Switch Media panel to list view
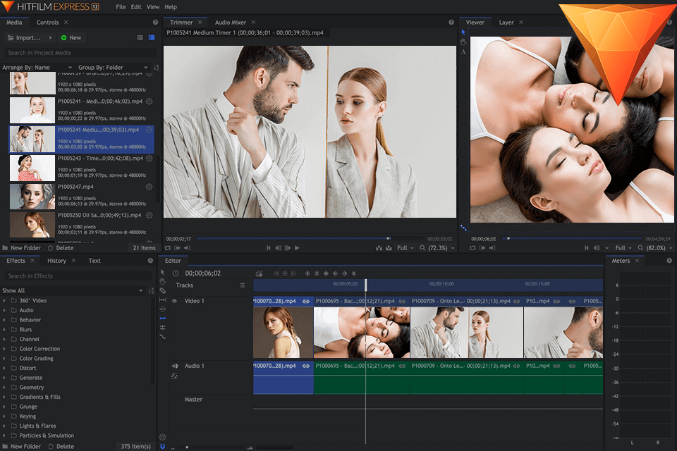Viewport: 677px width, 451px height. click(140, 38)
